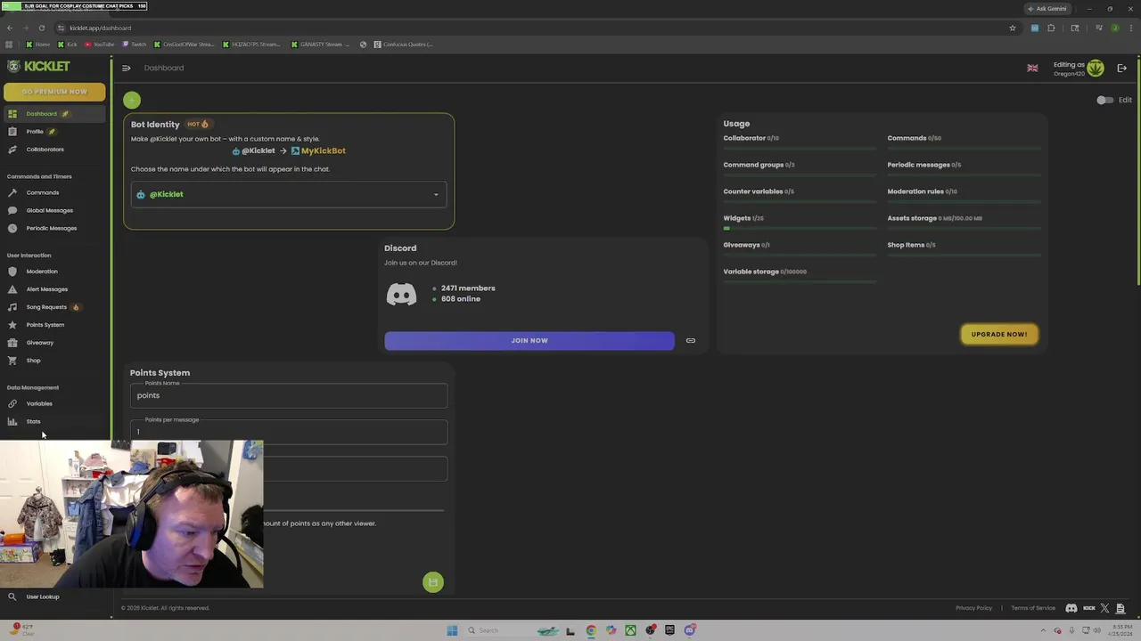Click the Widgets usage progress bar
Image resolution: width=1141 pixels, height=641 pixels.
pos(800,229)
